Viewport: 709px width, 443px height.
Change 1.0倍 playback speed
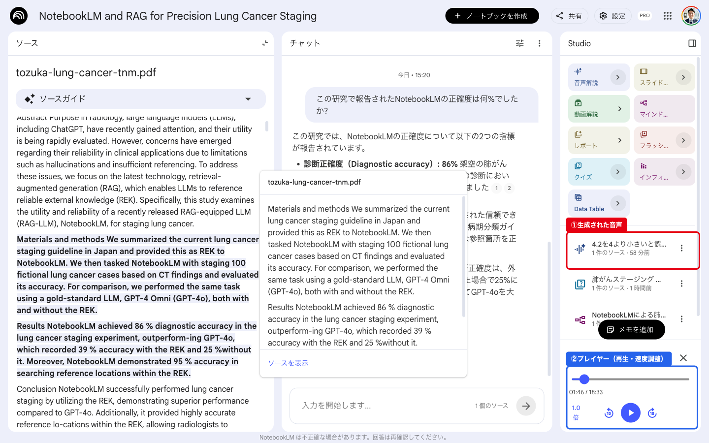(576, 412)
